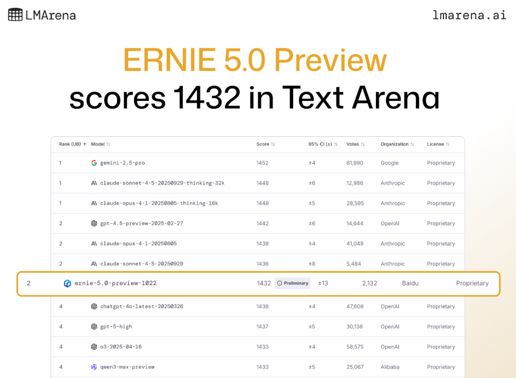Click the score 1438 cell
The height and width of the screenshot is (378, 516).
[262, 306]
